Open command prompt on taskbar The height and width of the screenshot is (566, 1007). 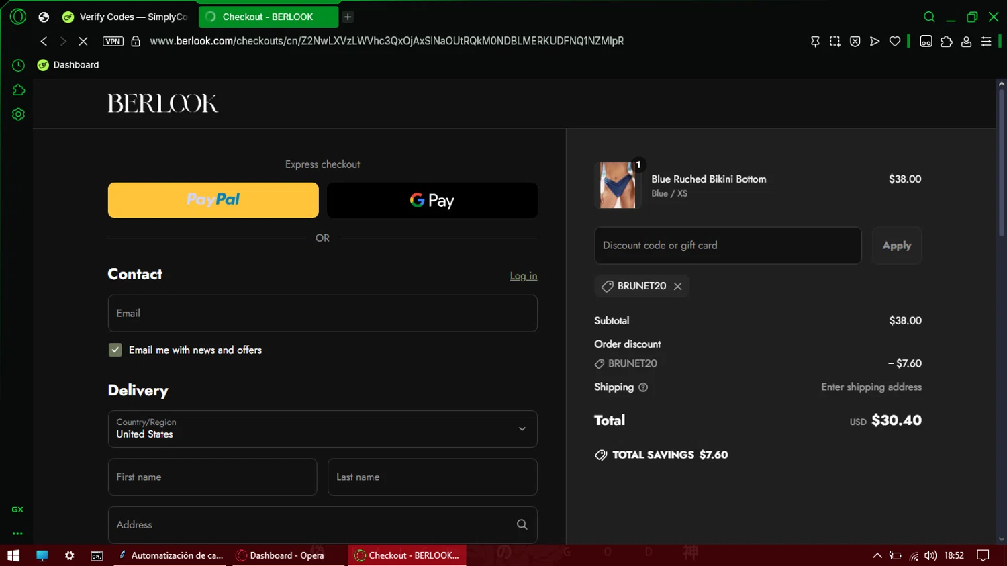tap(97, 555)
